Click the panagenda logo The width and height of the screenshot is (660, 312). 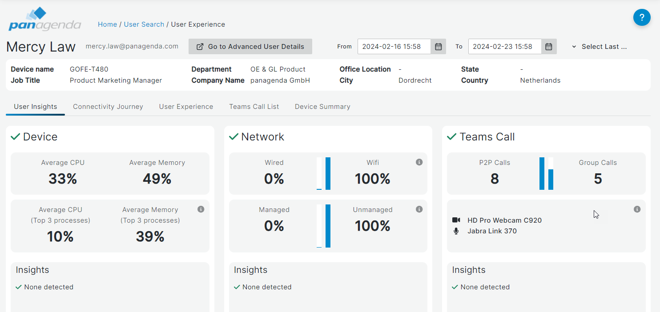(x=44, y=20)
